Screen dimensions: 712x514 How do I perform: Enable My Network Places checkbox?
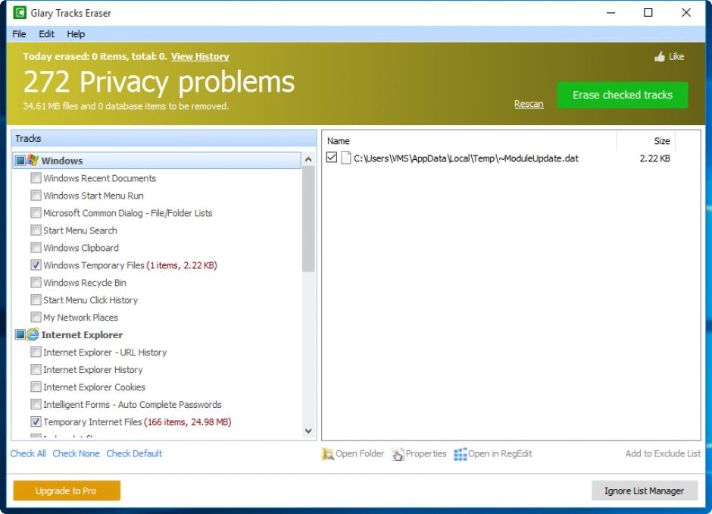point(36,317)
